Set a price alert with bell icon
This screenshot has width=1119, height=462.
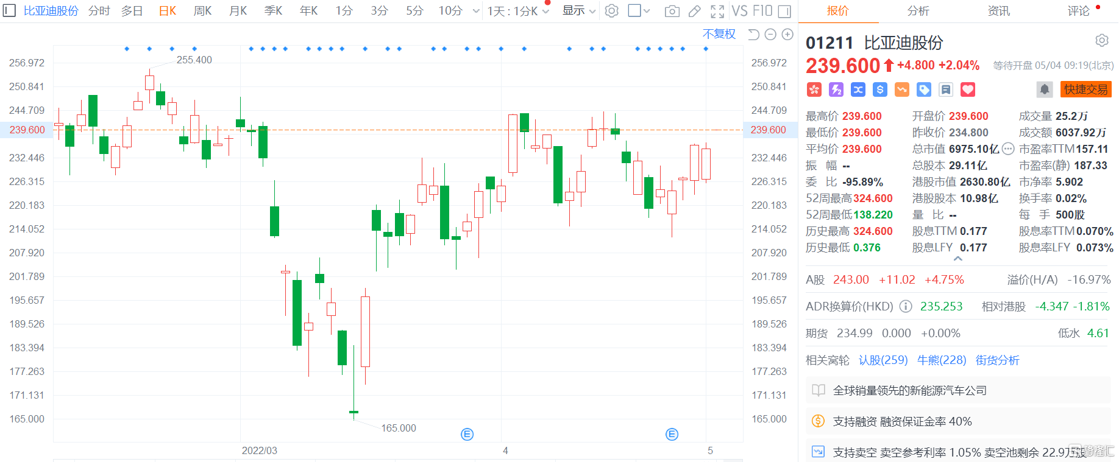tap(1045, 89)
